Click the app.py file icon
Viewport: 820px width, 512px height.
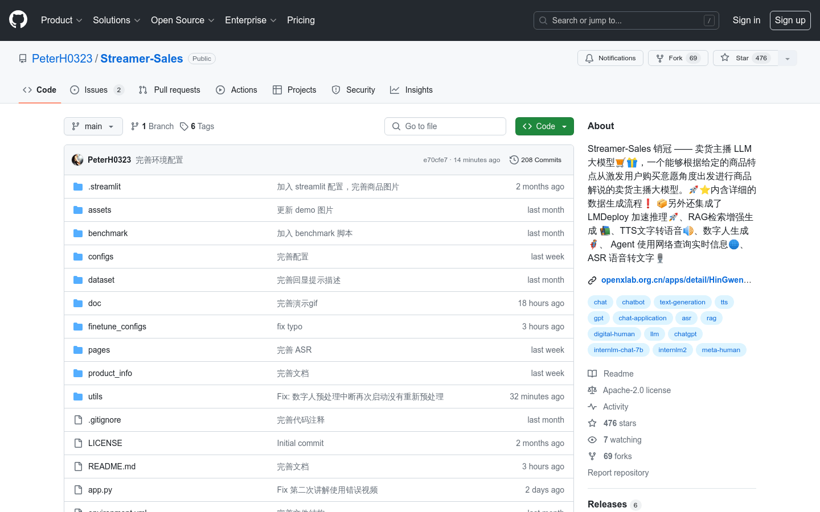click(78, 490)
